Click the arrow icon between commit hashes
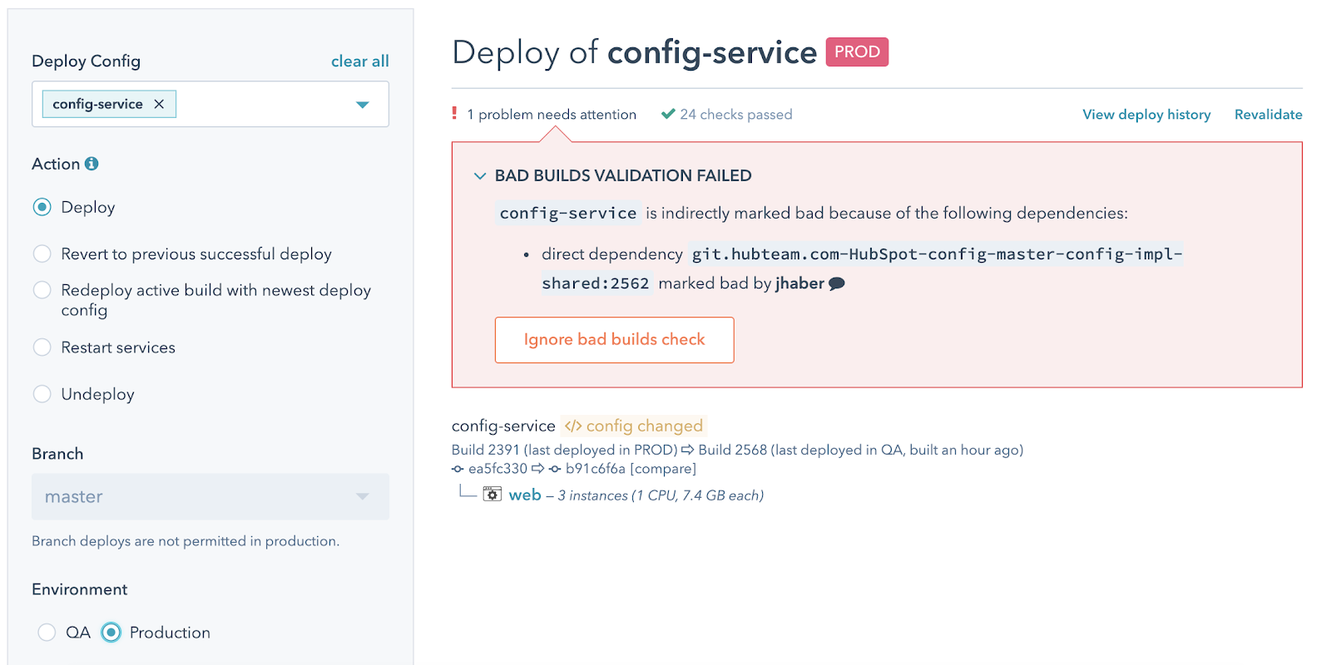Image resolution: width=1331 pixels, height=665 pixels. click(537, 469)
